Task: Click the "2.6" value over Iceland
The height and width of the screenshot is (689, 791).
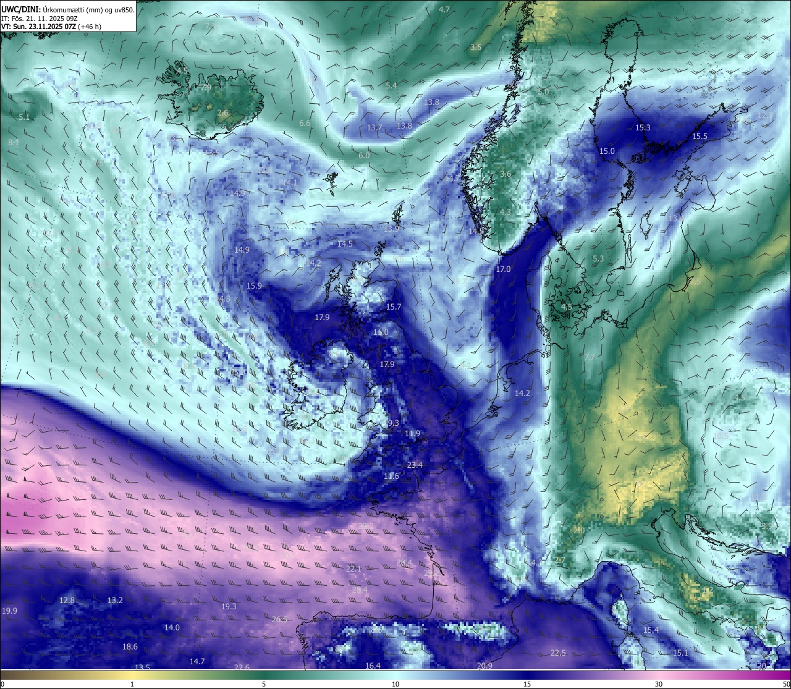Action: (x=222, y=113)
